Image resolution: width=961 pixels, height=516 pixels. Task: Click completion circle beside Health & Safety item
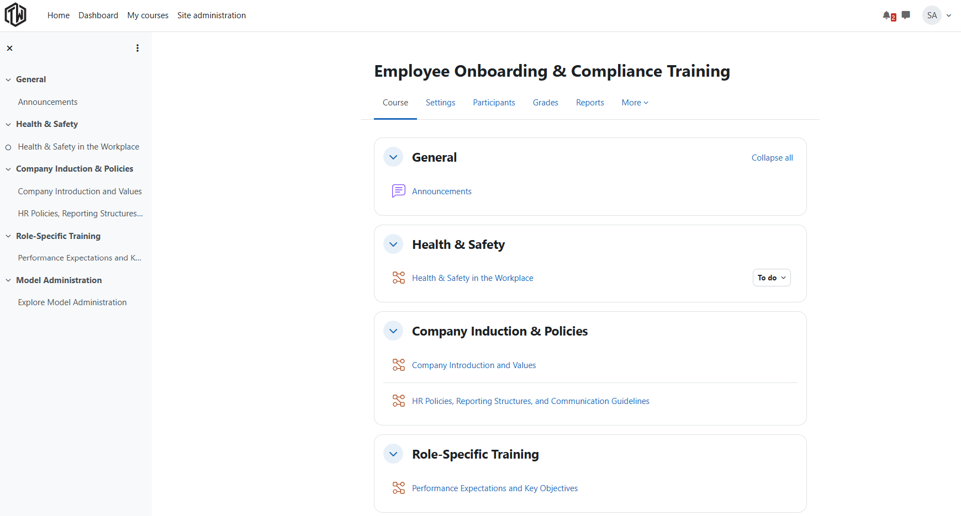[8, 147]
